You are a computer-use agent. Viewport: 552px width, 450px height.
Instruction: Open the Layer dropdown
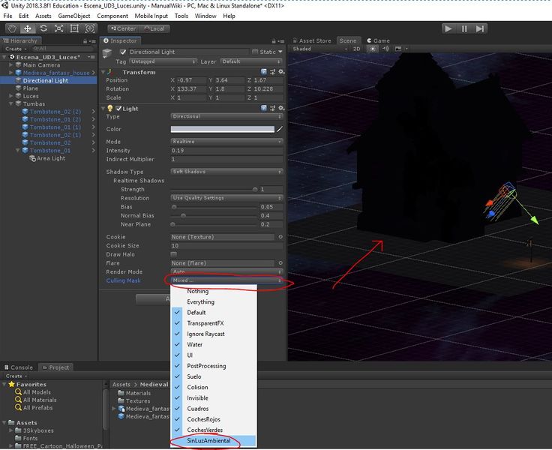(x=251, y=61)
